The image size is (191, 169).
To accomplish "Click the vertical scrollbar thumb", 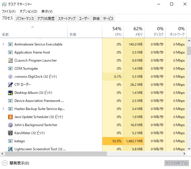I will pos(189,51).
